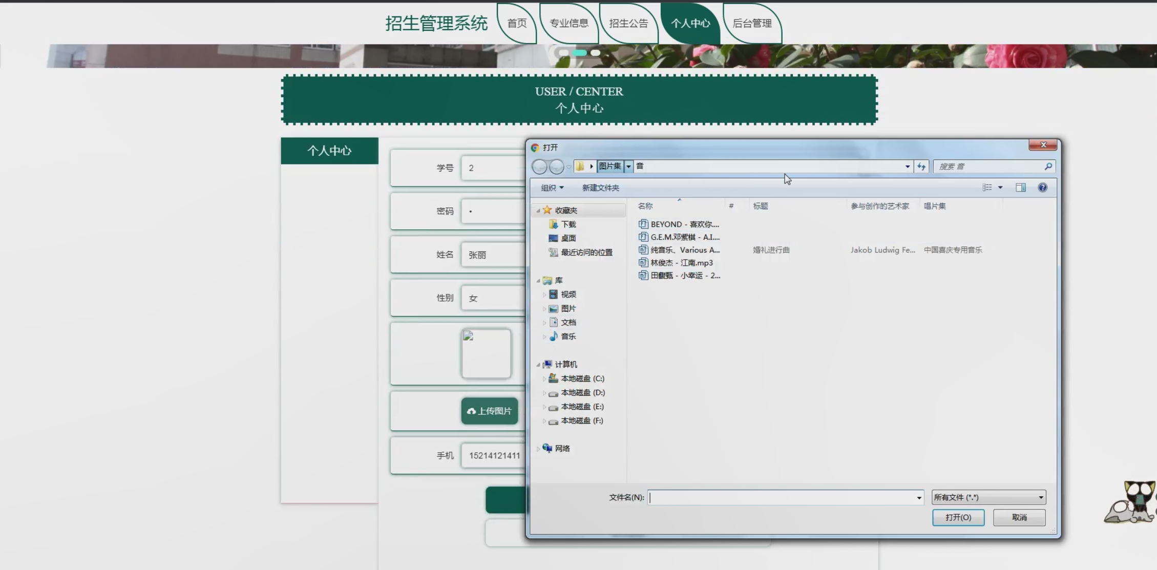Click the search magnifier icon
1157x570 pixels.
click(x=1048, y=166)
